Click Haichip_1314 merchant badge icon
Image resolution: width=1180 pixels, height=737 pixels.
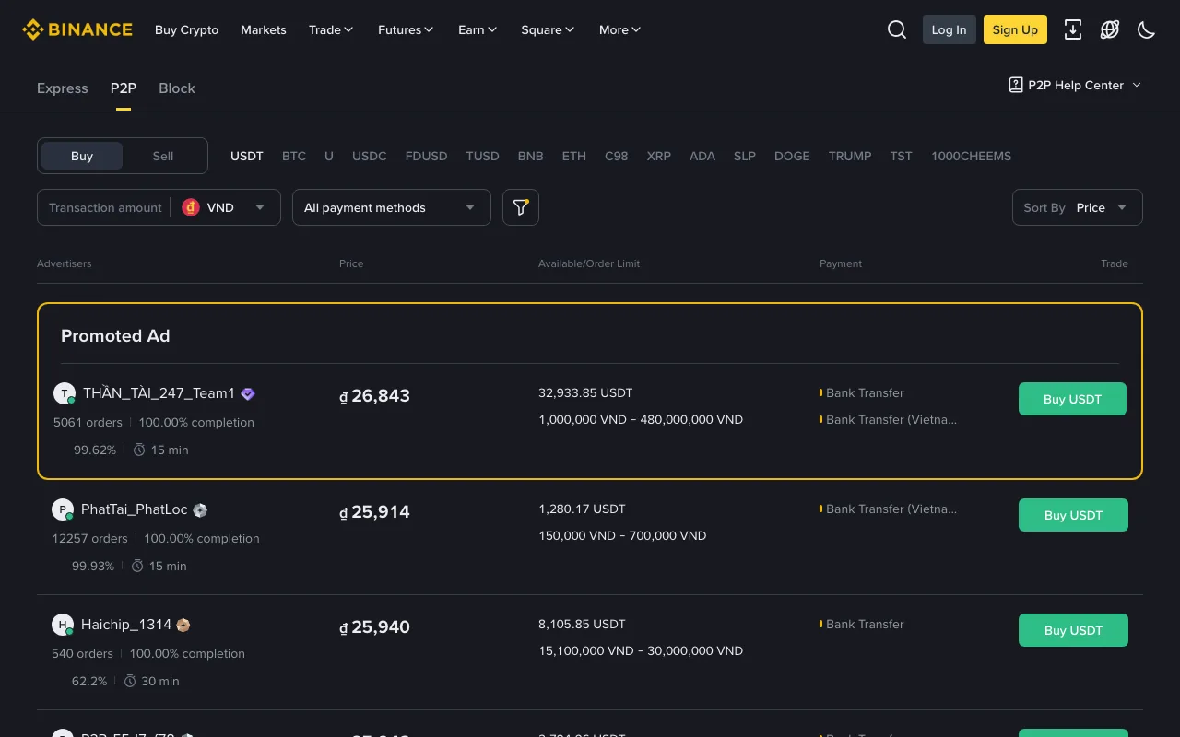(183, 625)
